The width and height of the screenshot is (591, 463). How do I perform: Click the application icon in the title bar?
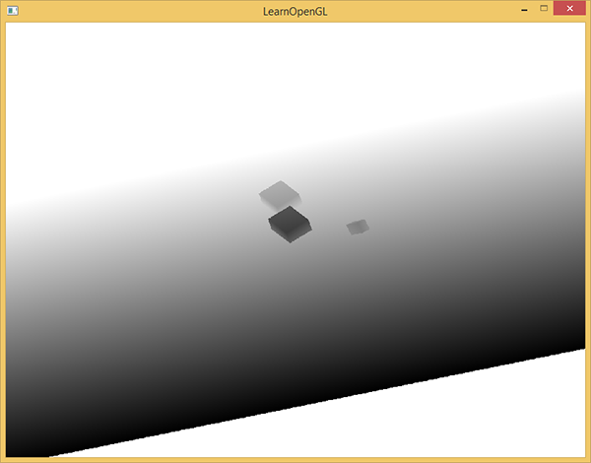pos(12,10)
